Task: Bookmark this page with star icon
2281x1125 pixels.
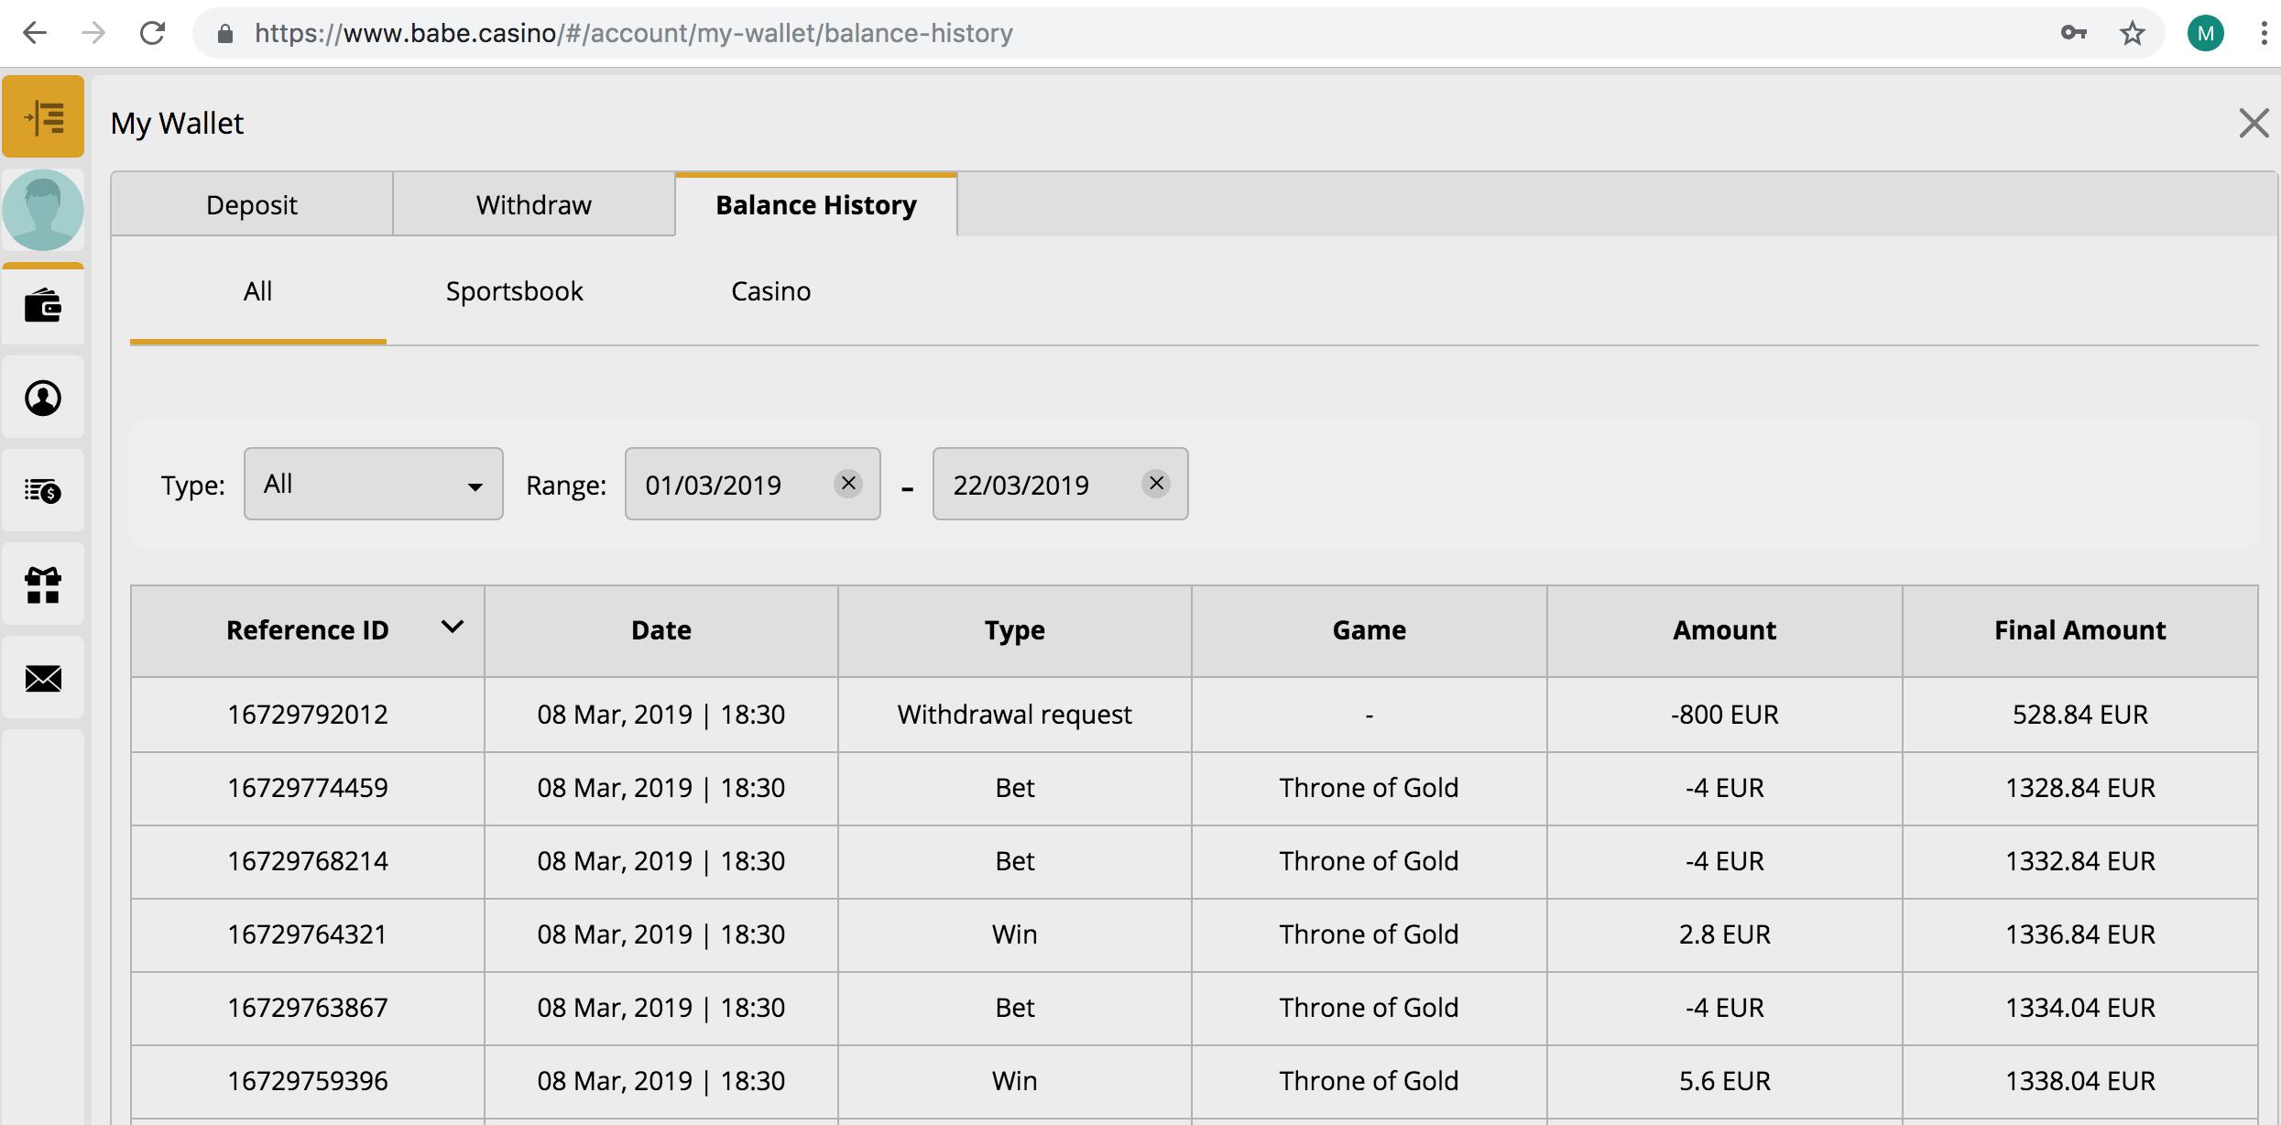Action: coord(2133,33)
